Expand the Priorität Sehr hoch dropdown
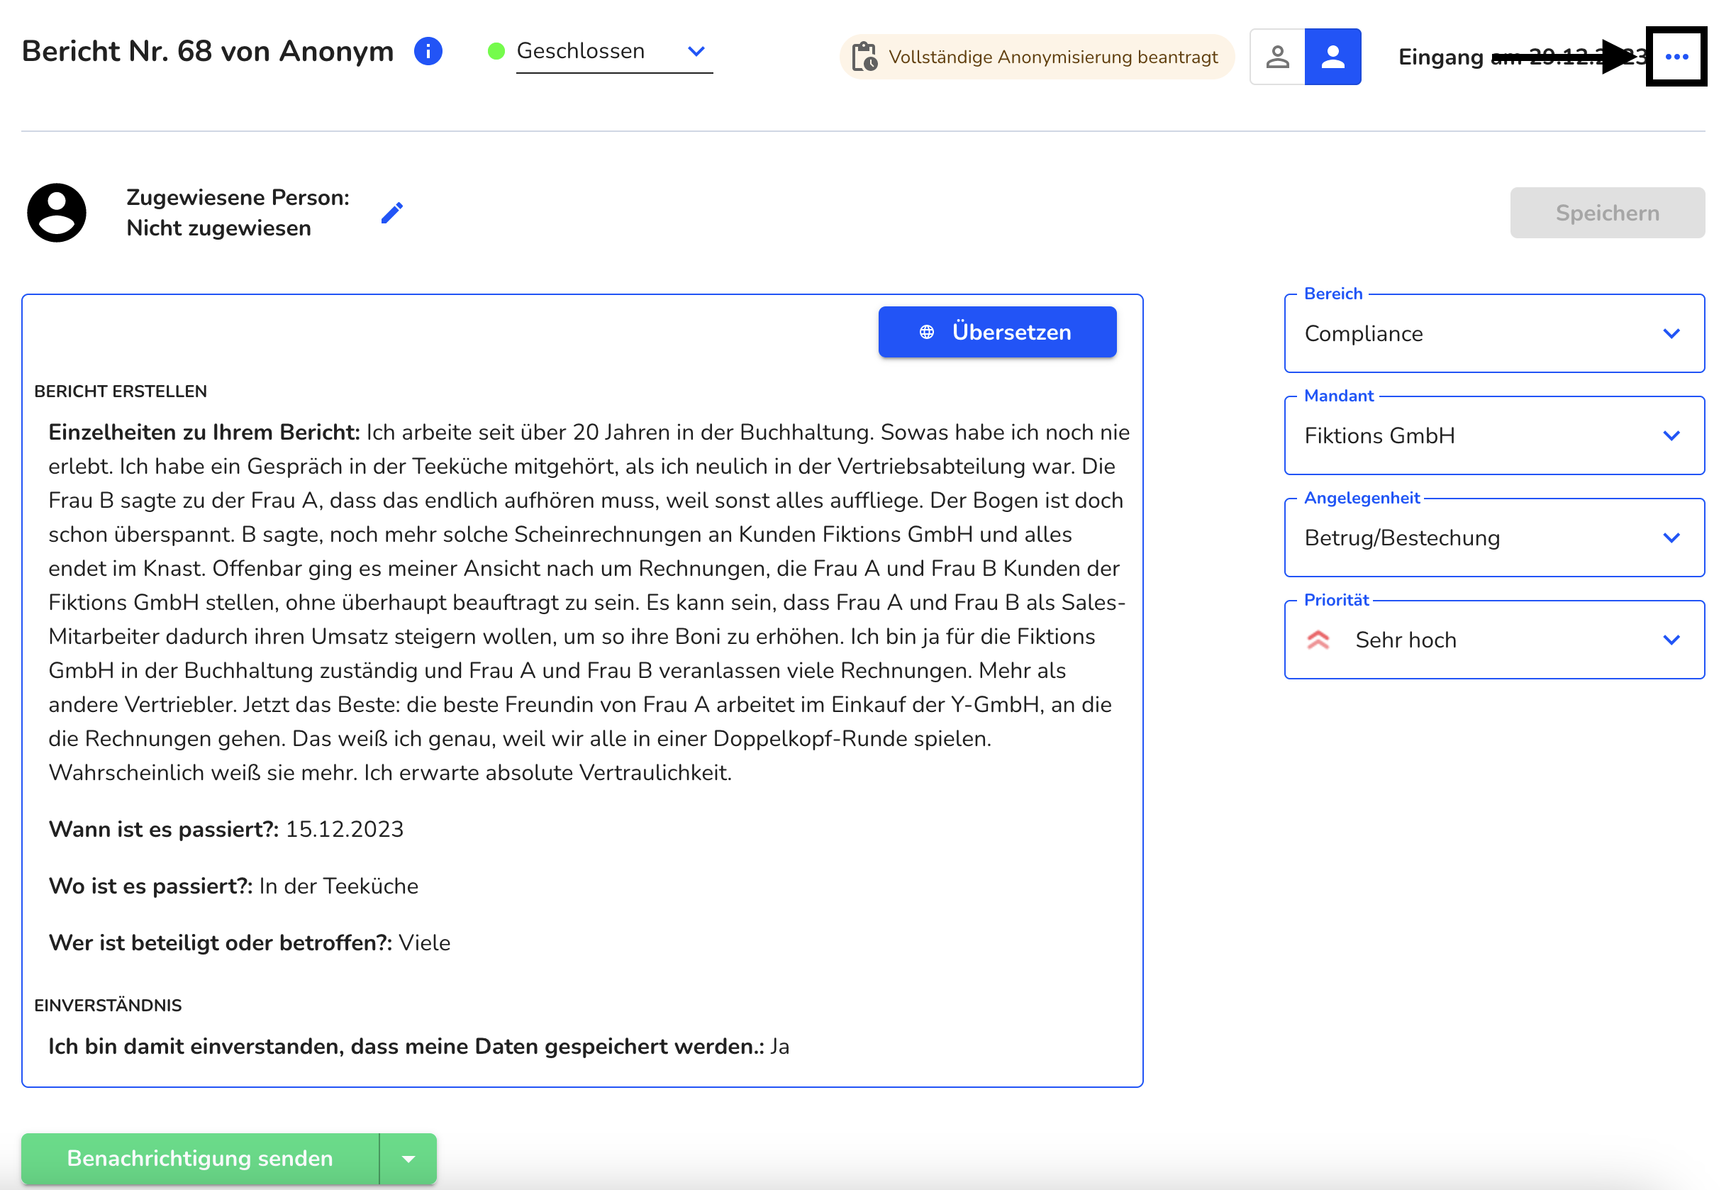Viewport: 1736px width, 1190px height. click(1495, 640)
